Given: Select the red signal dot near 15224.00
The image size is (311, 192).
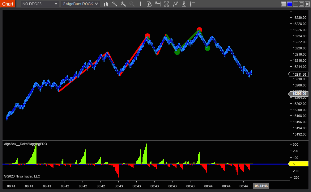Looking at the screenshot, I should pos(147,36).
